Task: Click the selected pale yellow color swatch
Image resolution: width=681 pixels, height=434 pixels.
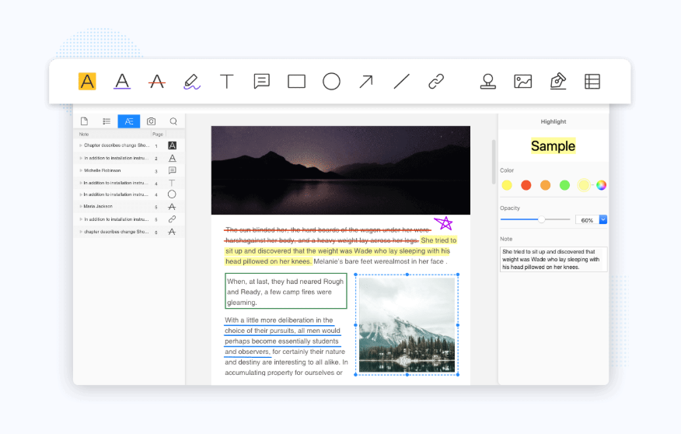Action: click(x=584, y=186)
